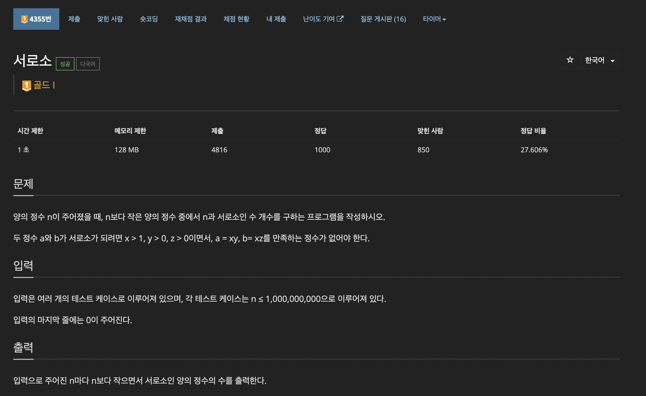646x396 pixels.
Task: Open the 질문 게시판 (16) link
Action: click(x=383, y=19)
